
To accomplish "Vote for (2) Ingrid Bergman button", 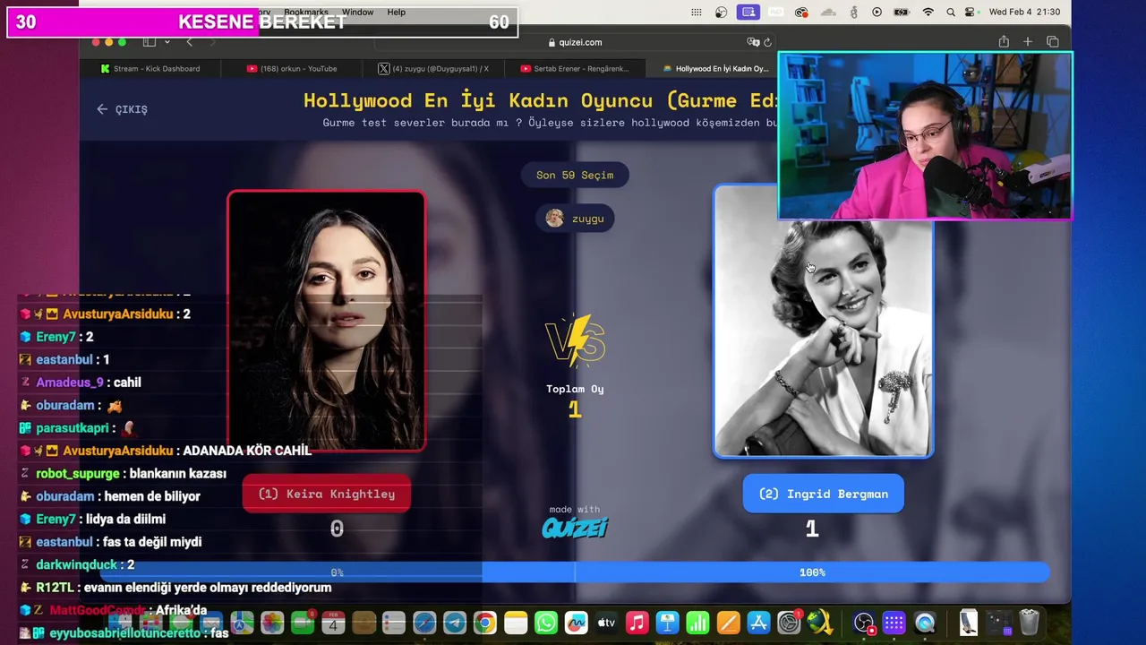I will [x=823, y=494].
